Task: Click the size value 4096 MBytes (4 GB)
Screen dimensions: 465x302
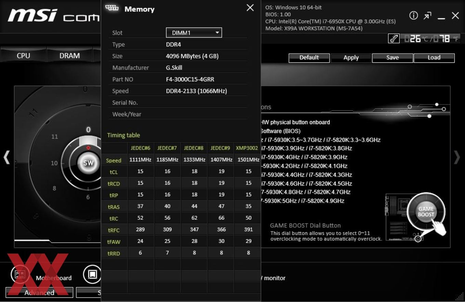Action: pos(192,56)
